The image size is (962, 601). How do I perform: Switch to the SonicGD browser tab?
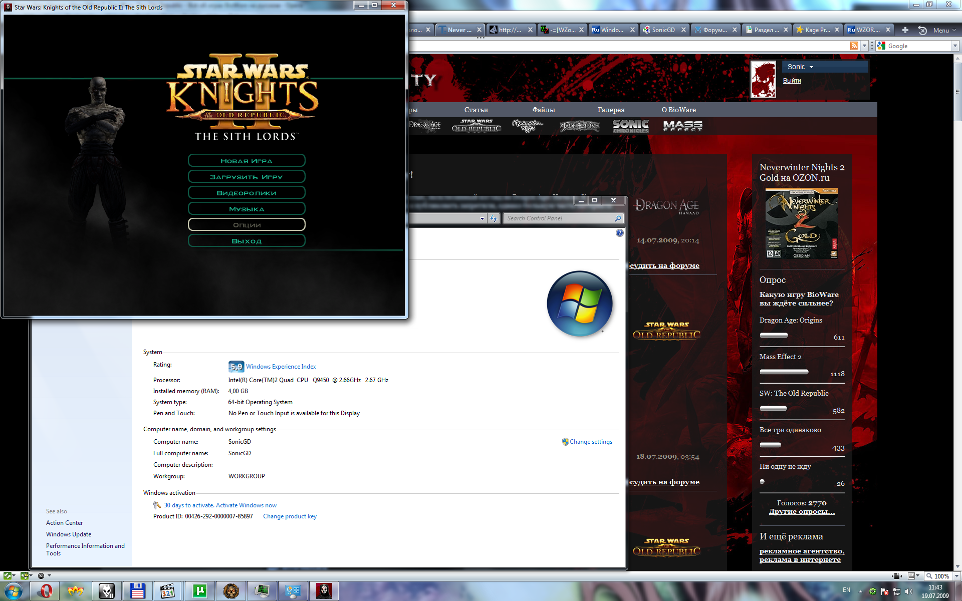point(664,30)
